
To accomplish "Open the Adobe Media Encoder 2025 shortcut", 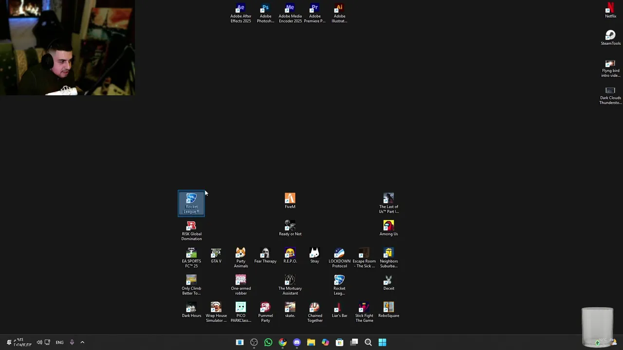I will 290,14.
